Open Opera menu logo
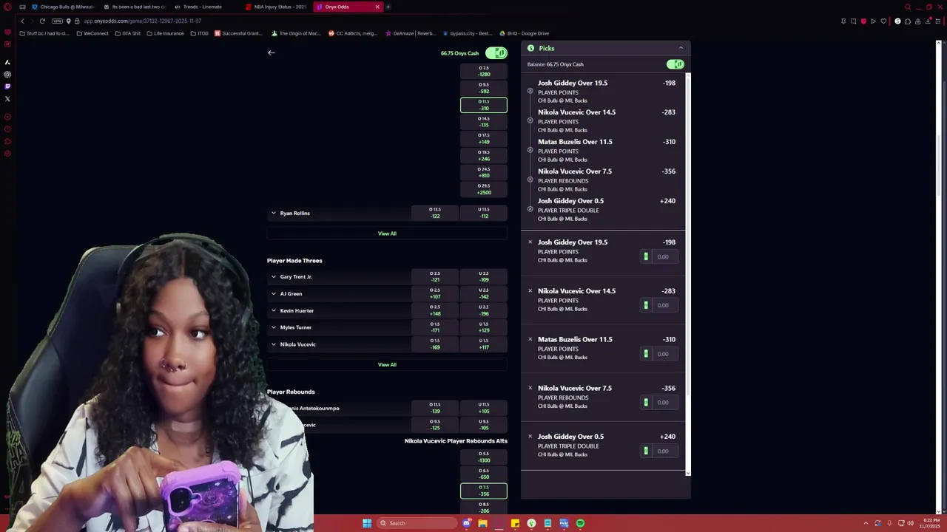Viewport: 947px width, 532px height. [x=7, y=7]
